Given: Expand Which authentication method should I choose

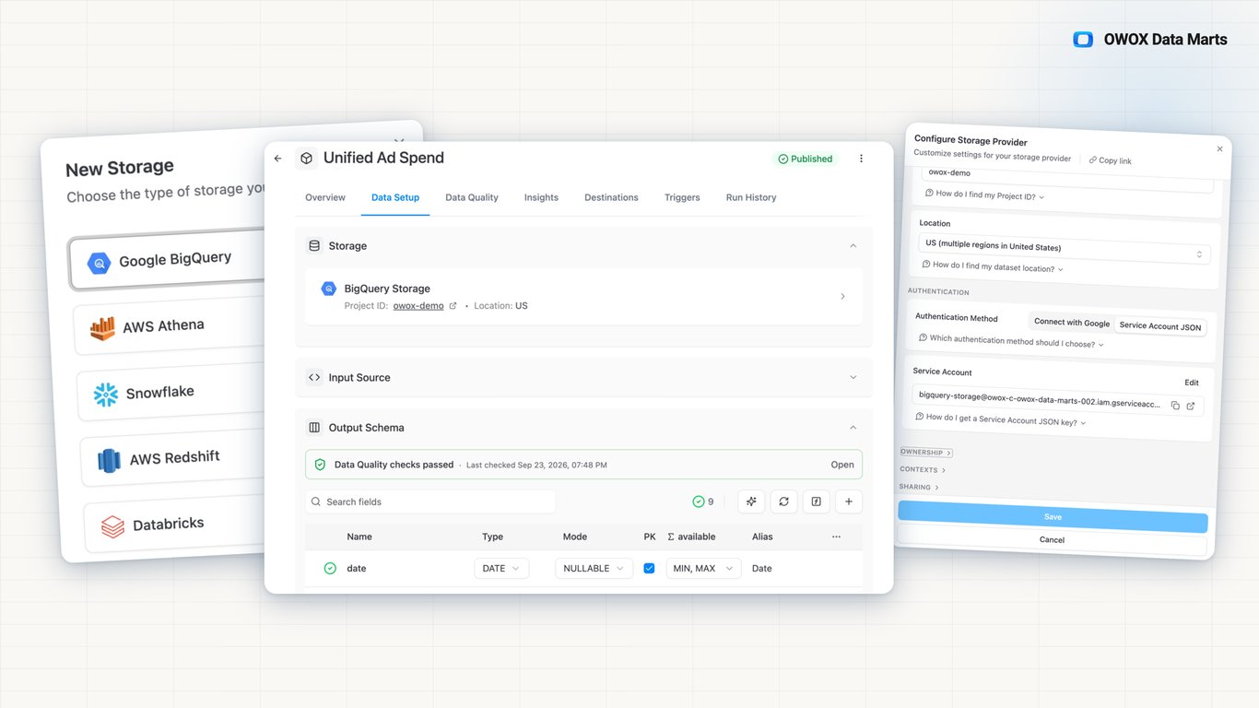Looking at the screenshot, I should click(x=1011, y=342).
